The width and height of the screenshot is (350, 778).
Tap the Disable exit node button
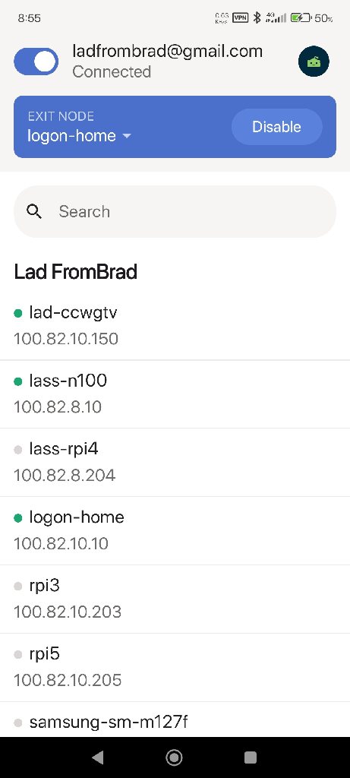276,127
